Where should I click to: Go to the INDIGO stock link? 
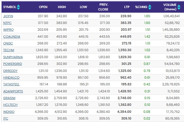[x=9, y=112]
